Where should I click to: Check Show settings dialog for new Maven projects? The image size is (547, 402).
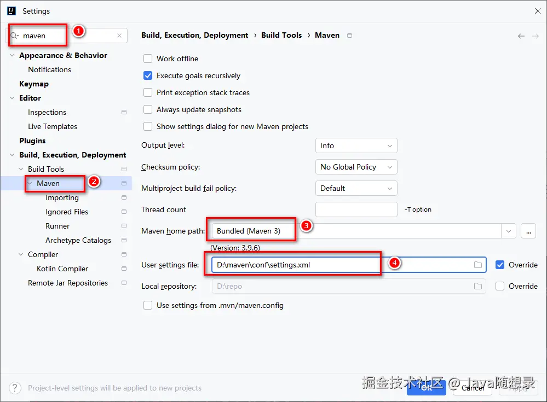click(148, 126)
